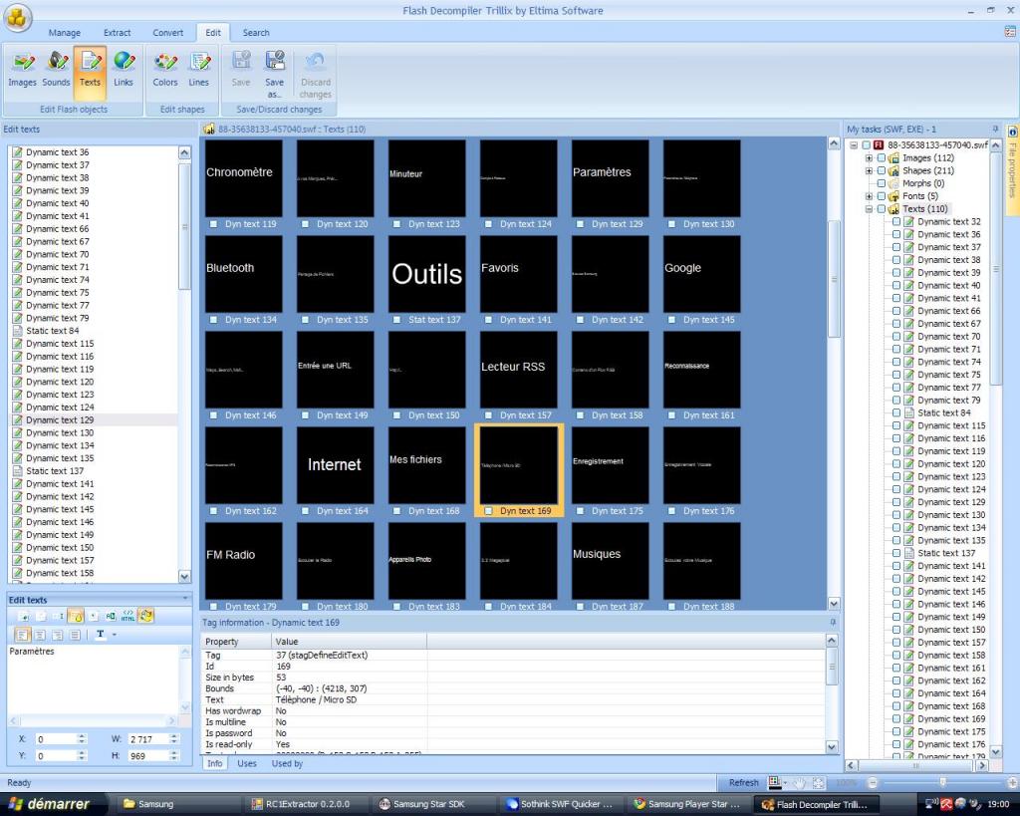Screen dimensions: 1020x816
Task: Collapse the Edit texts panel header arrow
Action: click(x=184, y=599)
